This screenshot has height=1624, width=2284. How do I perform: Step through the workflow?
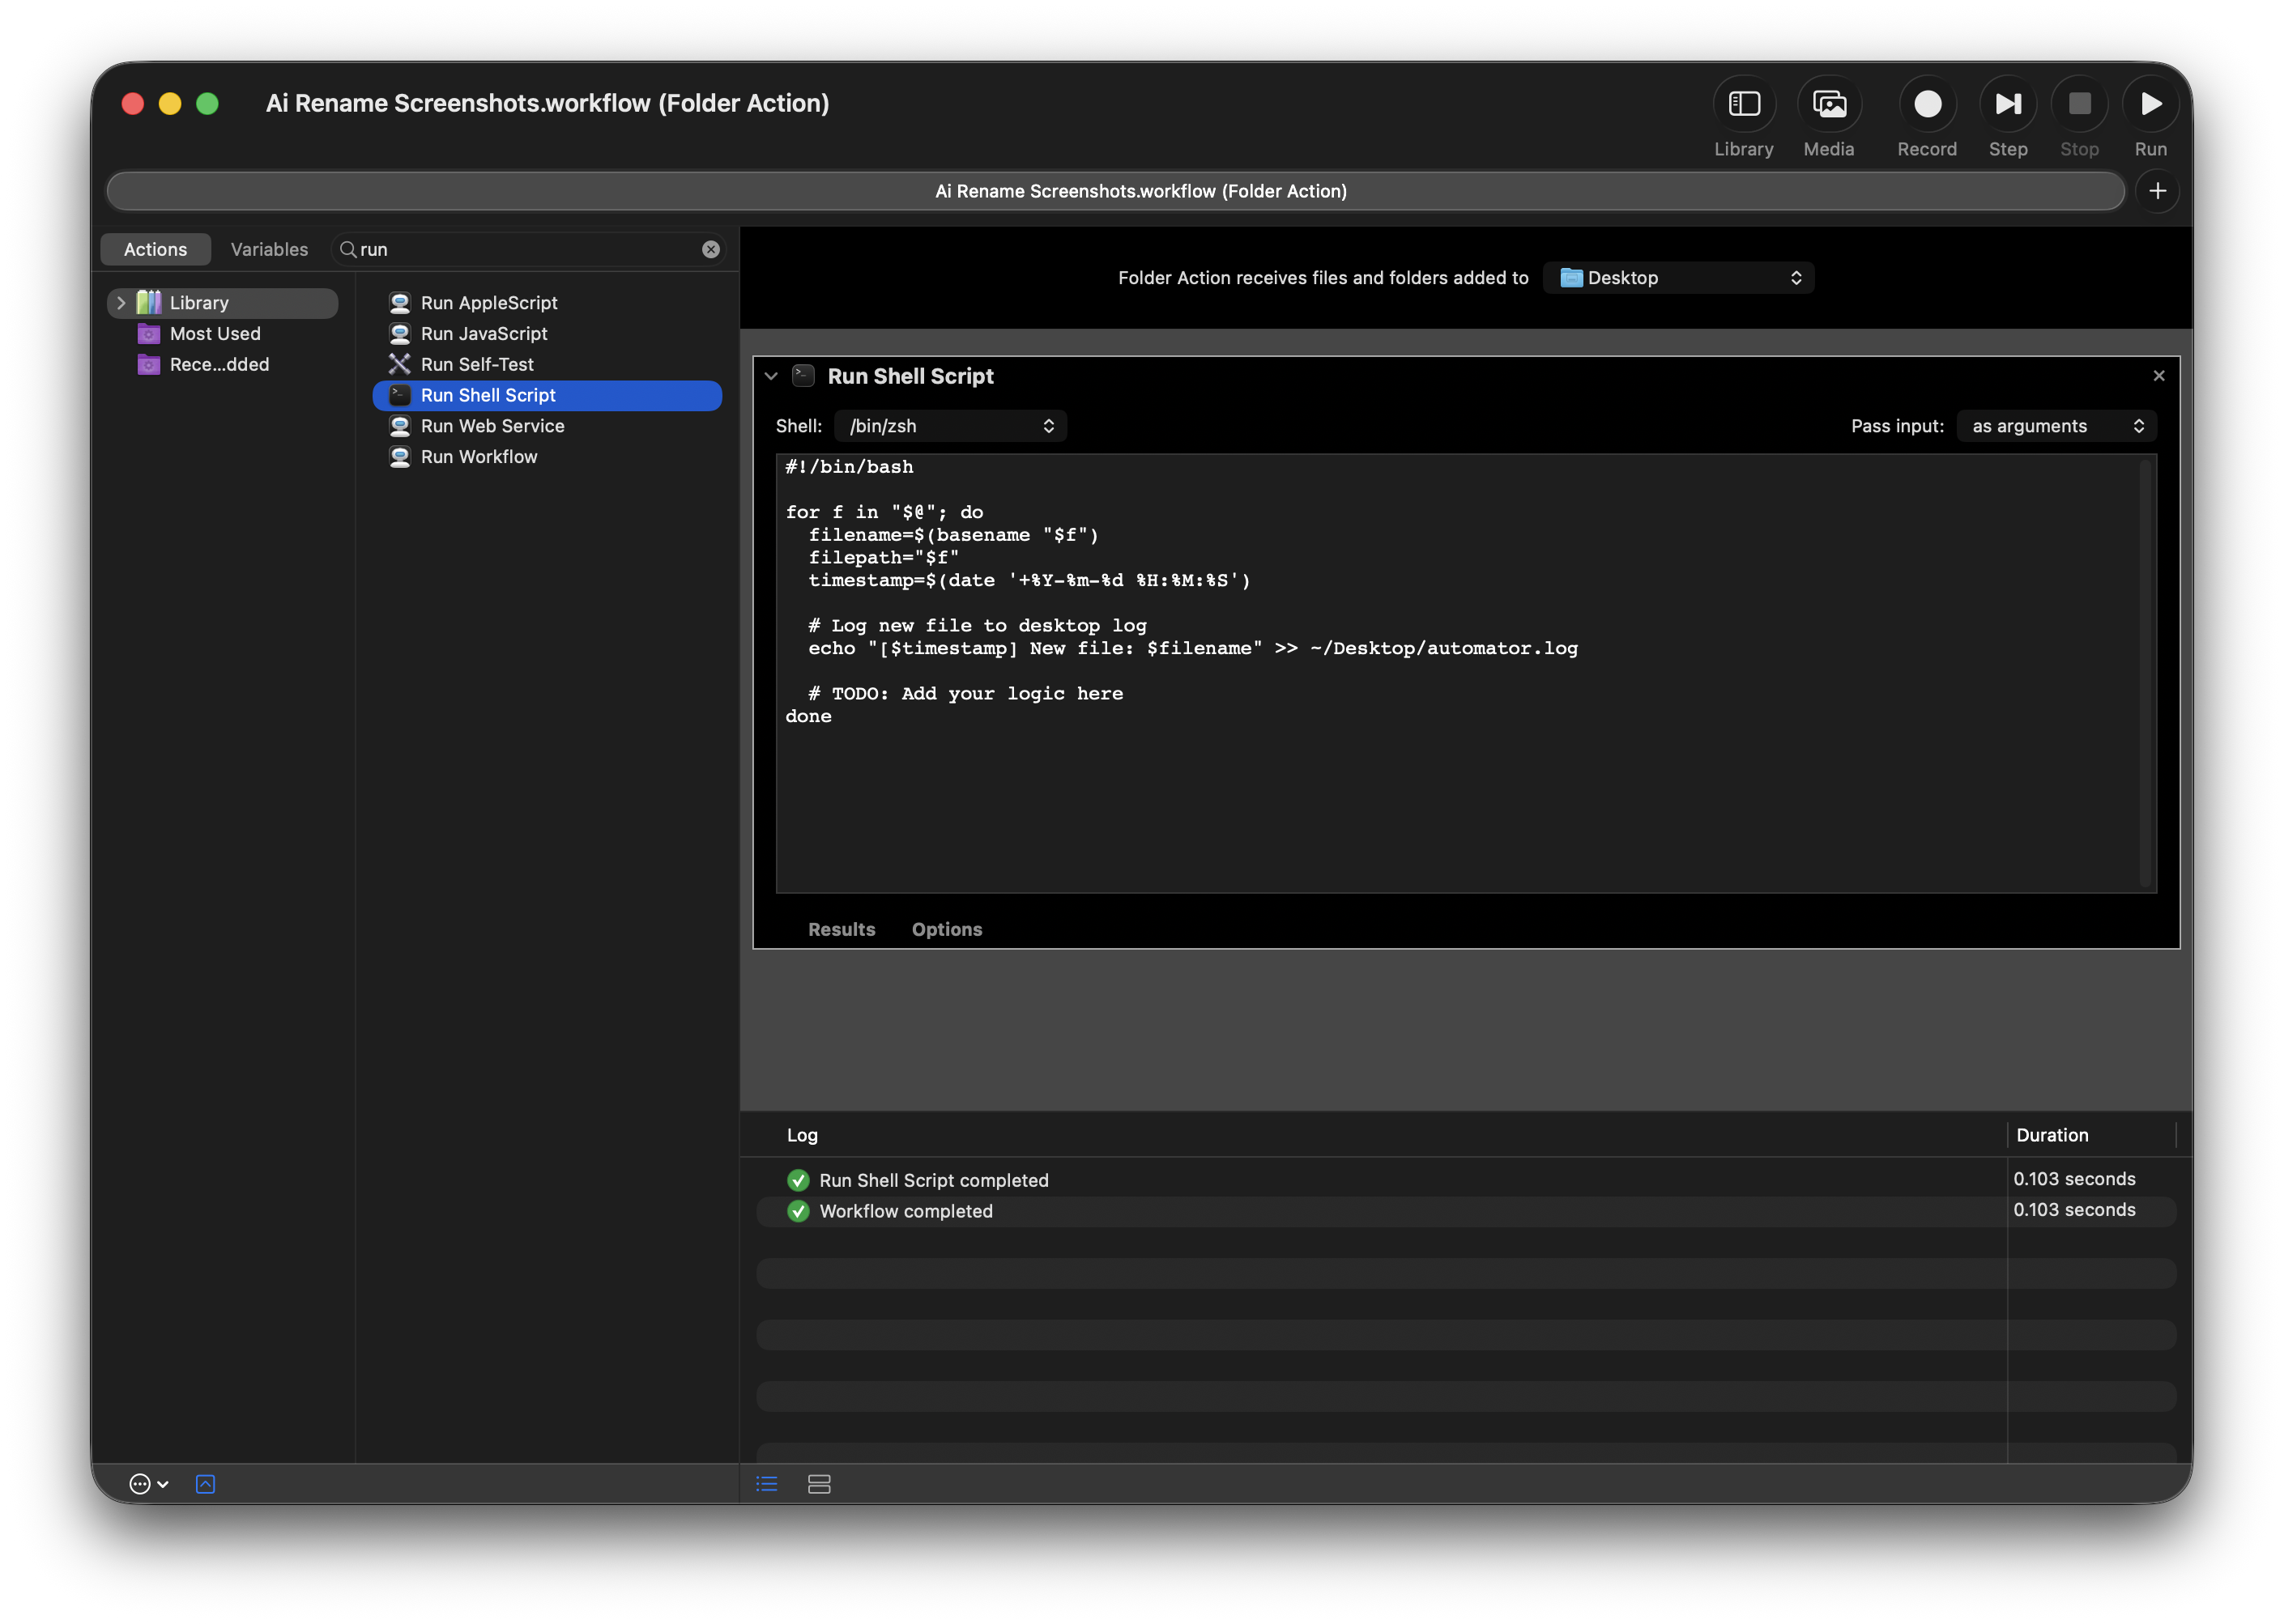(2008, 103)
